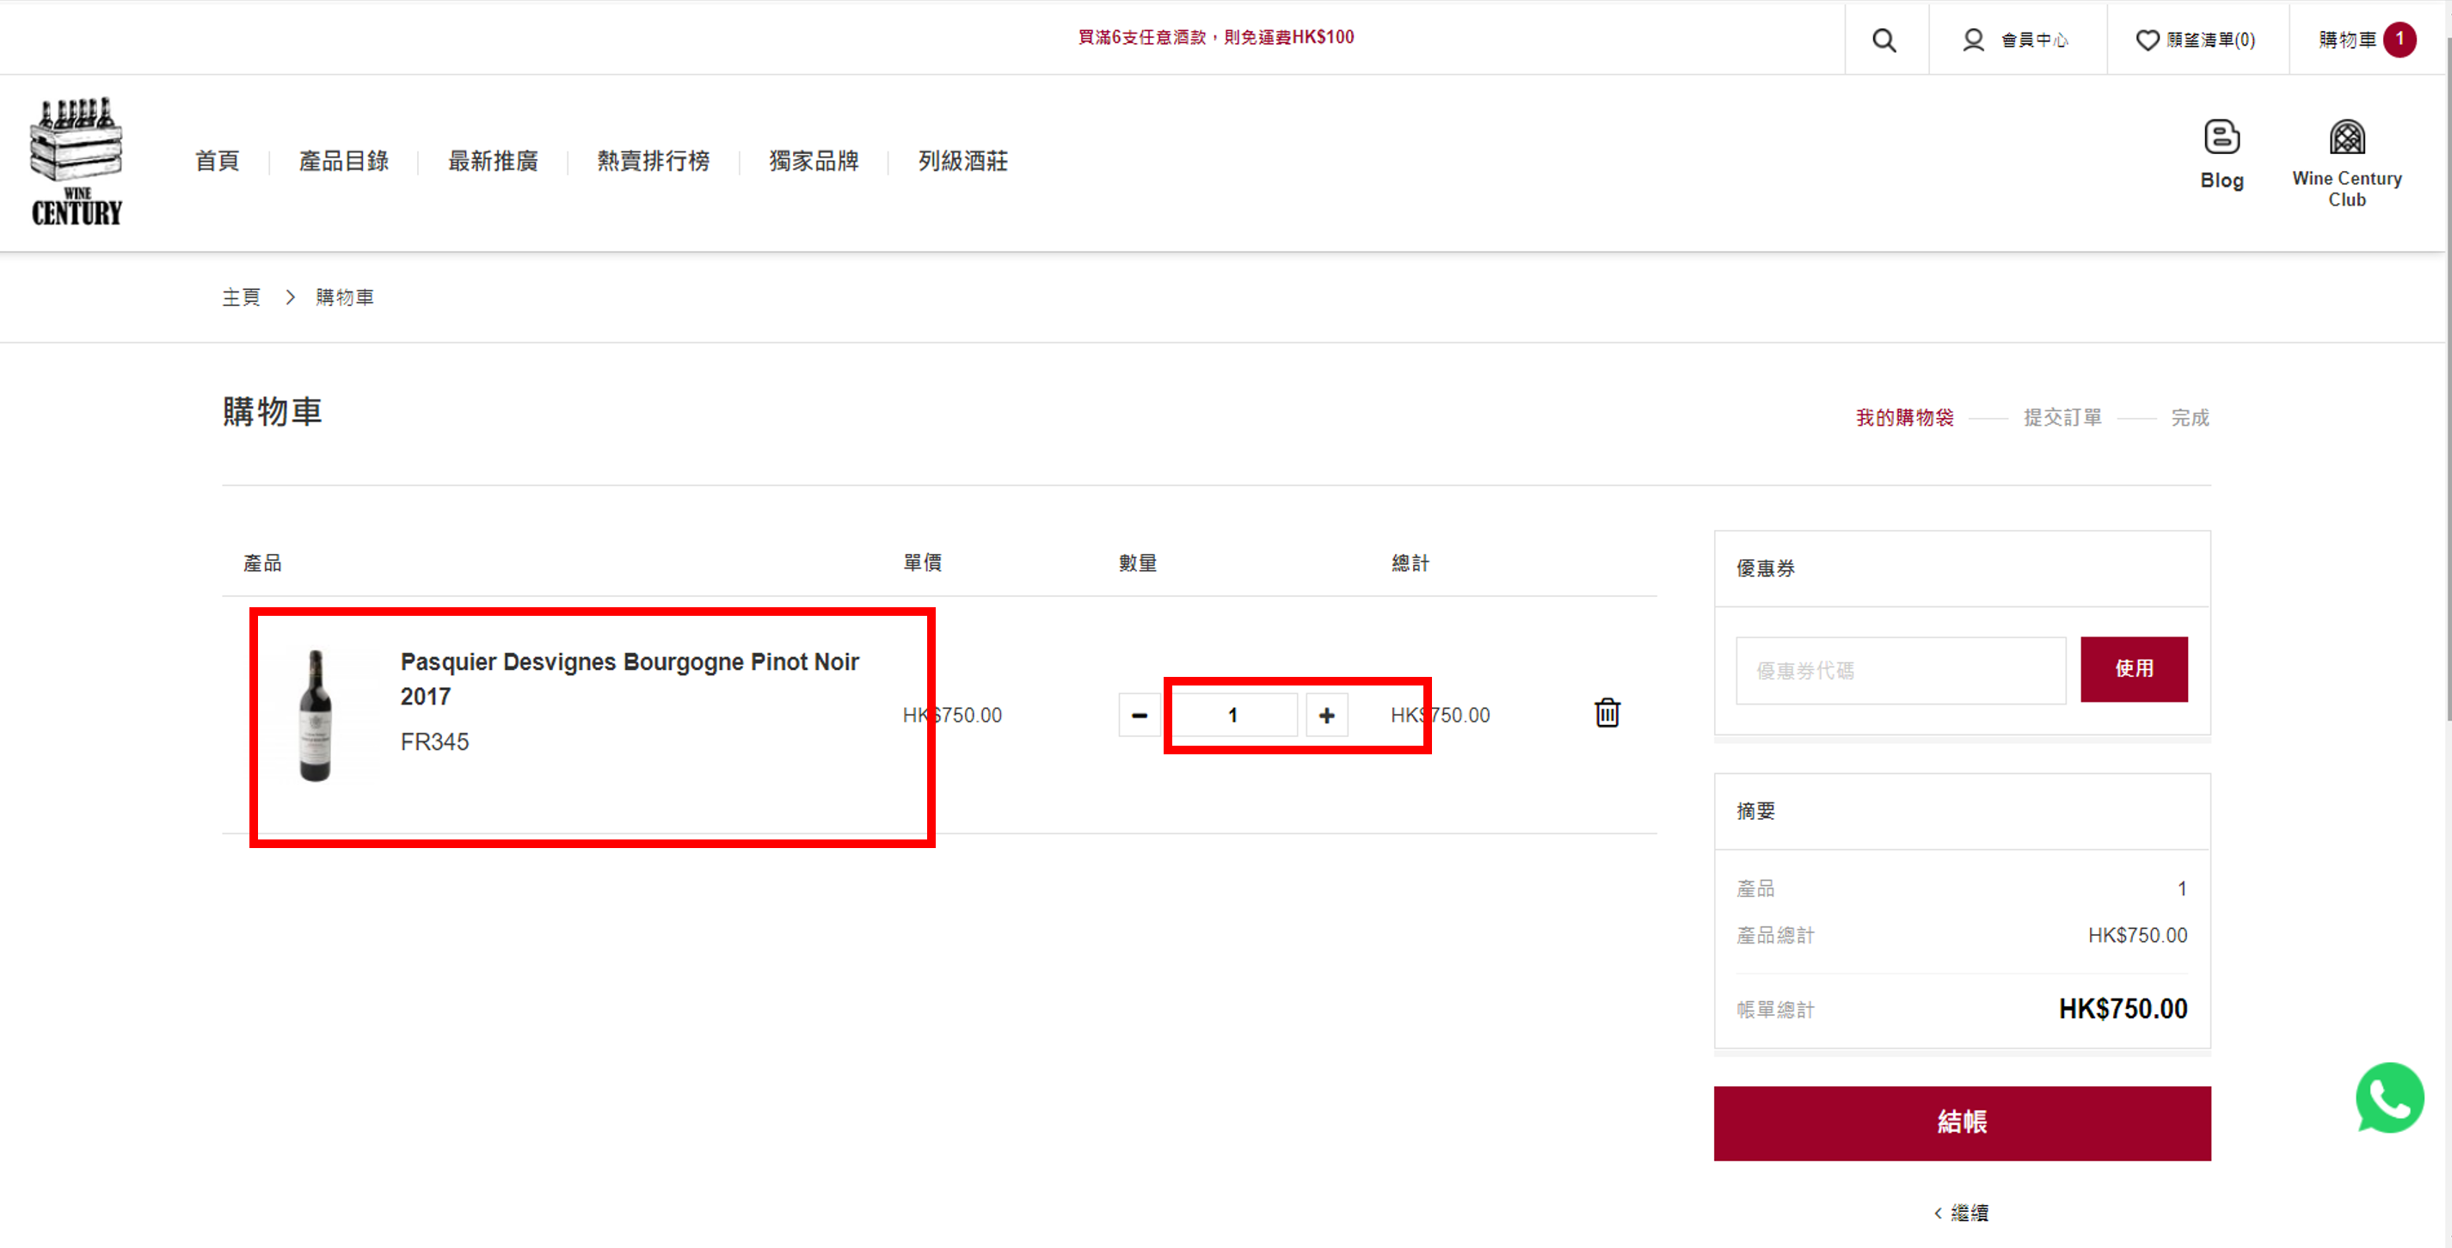2452x1248 pixels.
Task: Click the Wine Century logo
Action: click(77, 162)
